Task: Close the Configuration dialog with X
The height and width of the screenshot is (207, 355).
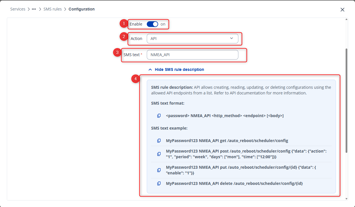Action: coord(342,10)
